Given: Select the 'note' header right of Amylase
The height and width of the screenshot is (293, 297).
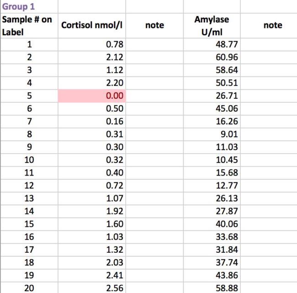Looking at the screenshot, I should (273, 26).
